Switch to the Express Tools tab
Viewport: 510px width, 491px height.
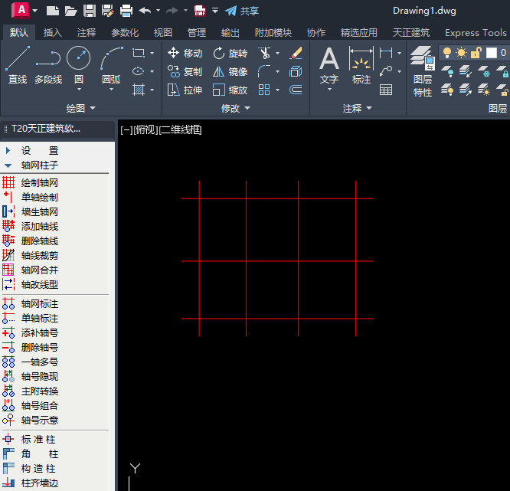click(x=476, y=33)
